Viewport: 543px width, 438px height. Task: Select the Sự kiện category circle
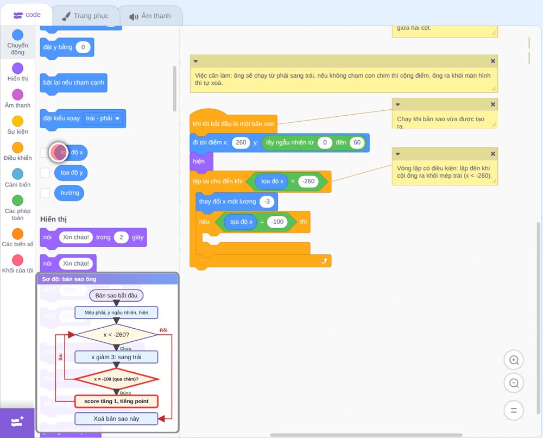[x=18, y=121]
